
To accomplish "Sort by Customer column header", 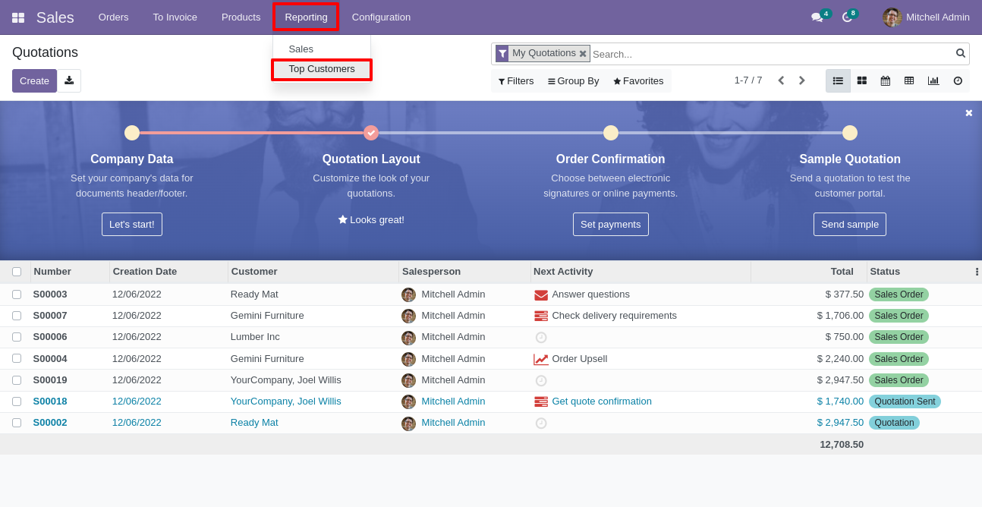I will [x=313, y=272].
